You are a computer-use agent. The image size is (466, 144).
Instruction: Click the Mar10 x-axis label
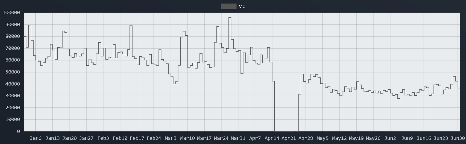[x=187, y=138]
